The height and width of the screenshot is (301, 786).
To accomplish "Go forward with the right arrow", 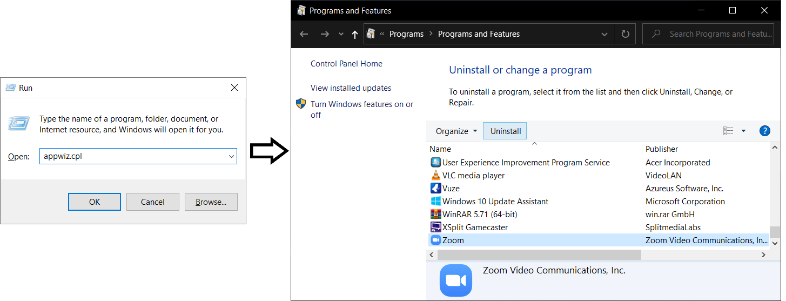I will (324, 34).
